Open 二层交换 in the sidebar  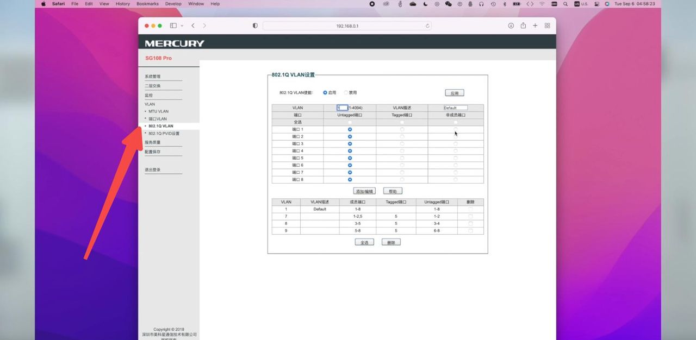coord(153,86)
